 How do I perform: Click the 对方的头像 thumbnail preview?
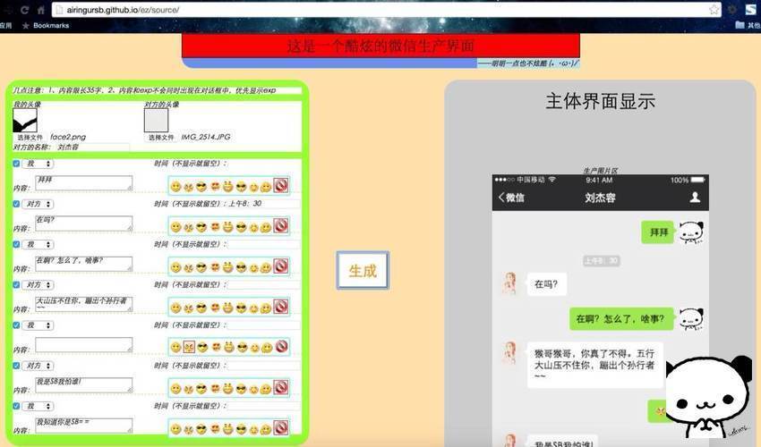[x=157, y=120]
